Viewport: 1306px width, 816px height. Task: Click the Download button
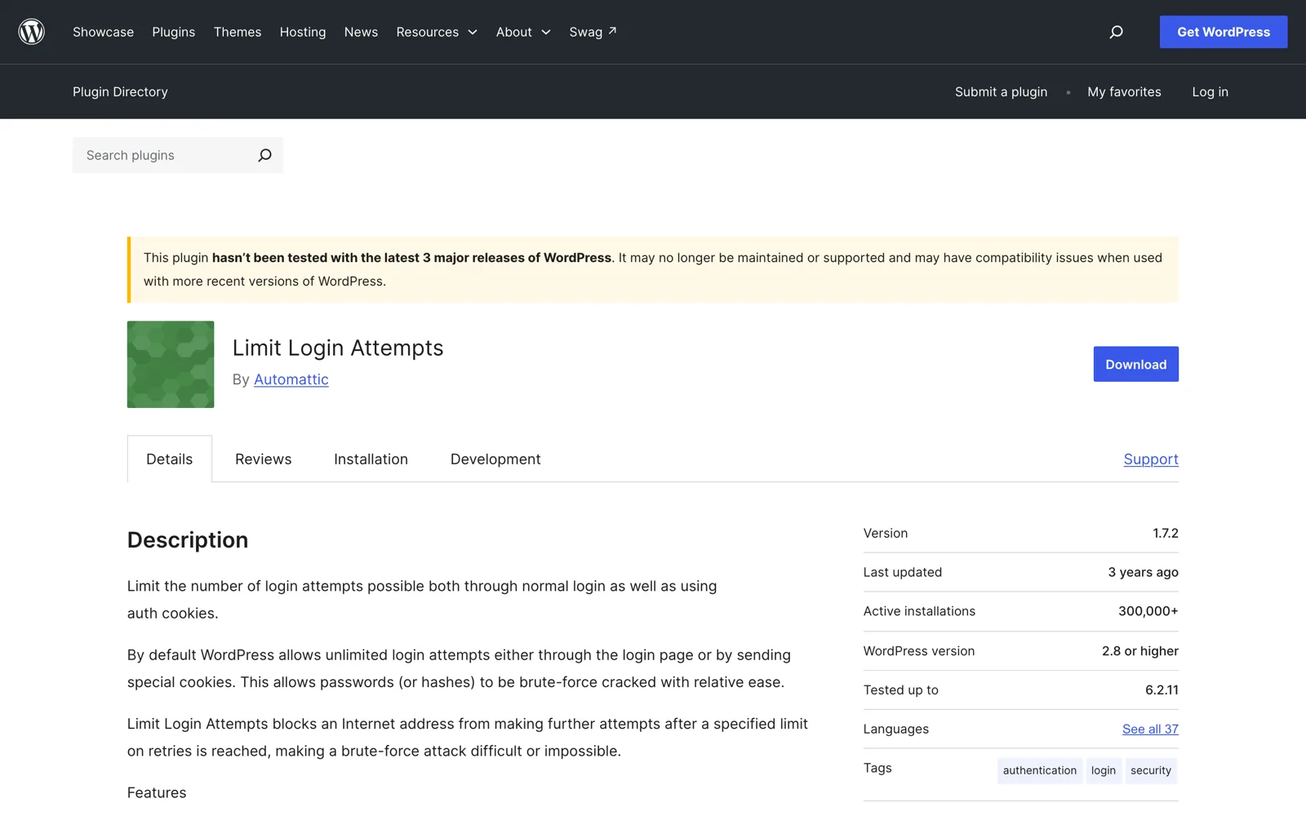coord(1135,364)
